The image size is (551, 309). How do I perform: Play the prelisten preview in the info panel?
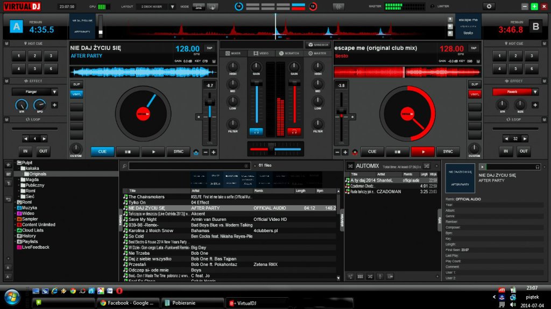(x=482, y=167)
